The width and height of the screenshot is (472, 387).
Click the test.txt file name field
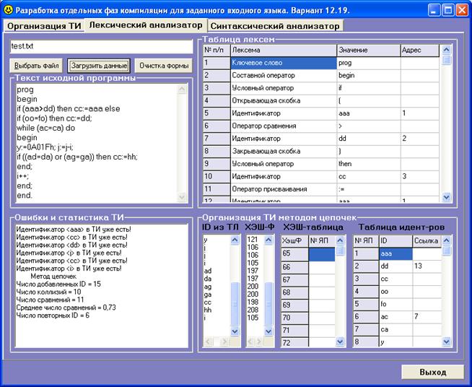pos(101,46)
